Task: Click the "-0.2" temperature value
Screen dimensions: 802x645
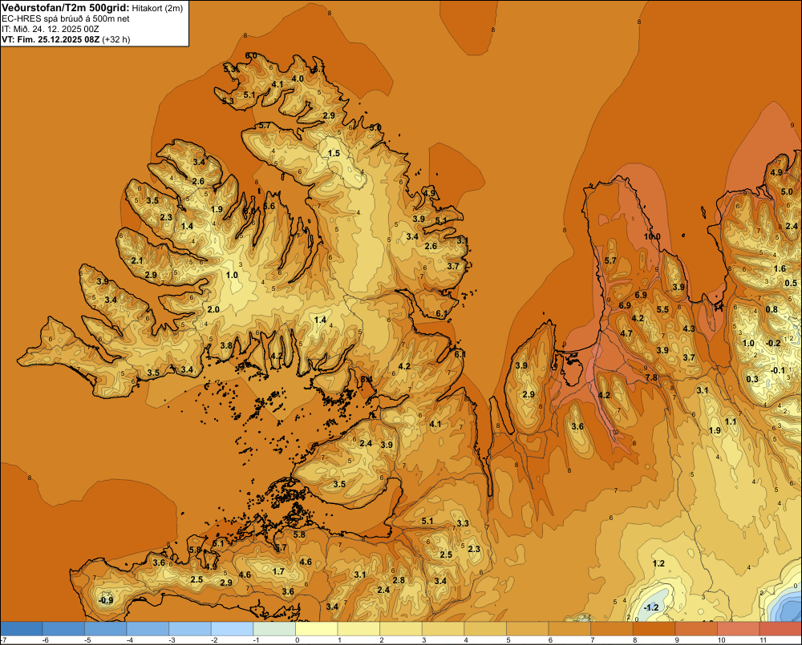Action: (x=774, y=343)
